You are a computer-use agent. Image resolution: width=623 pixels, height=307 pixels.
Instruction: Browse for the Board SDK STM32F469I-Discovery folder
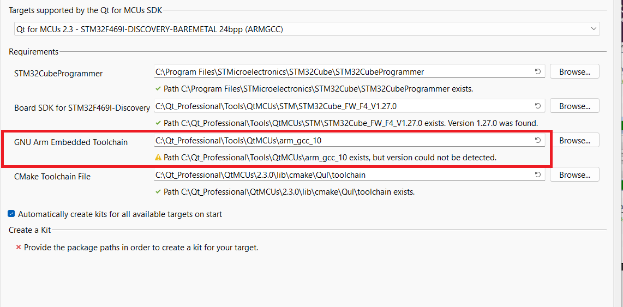574,106
